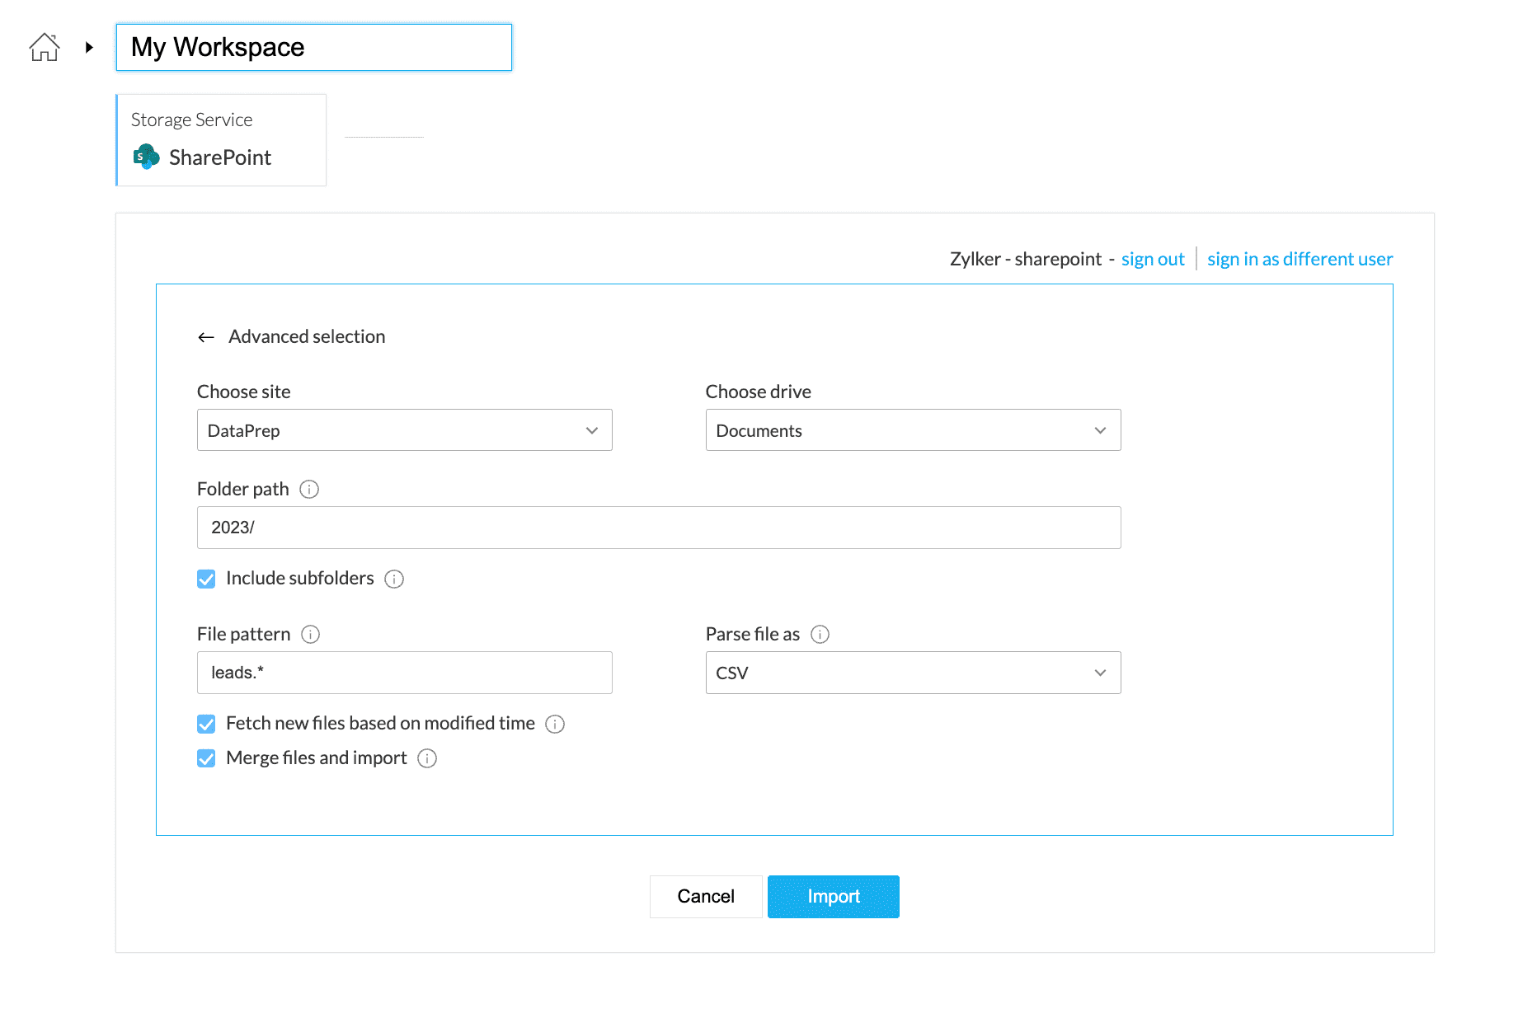
Task: Toggle Fetch new files based on modified time
Action: (206, 724)
